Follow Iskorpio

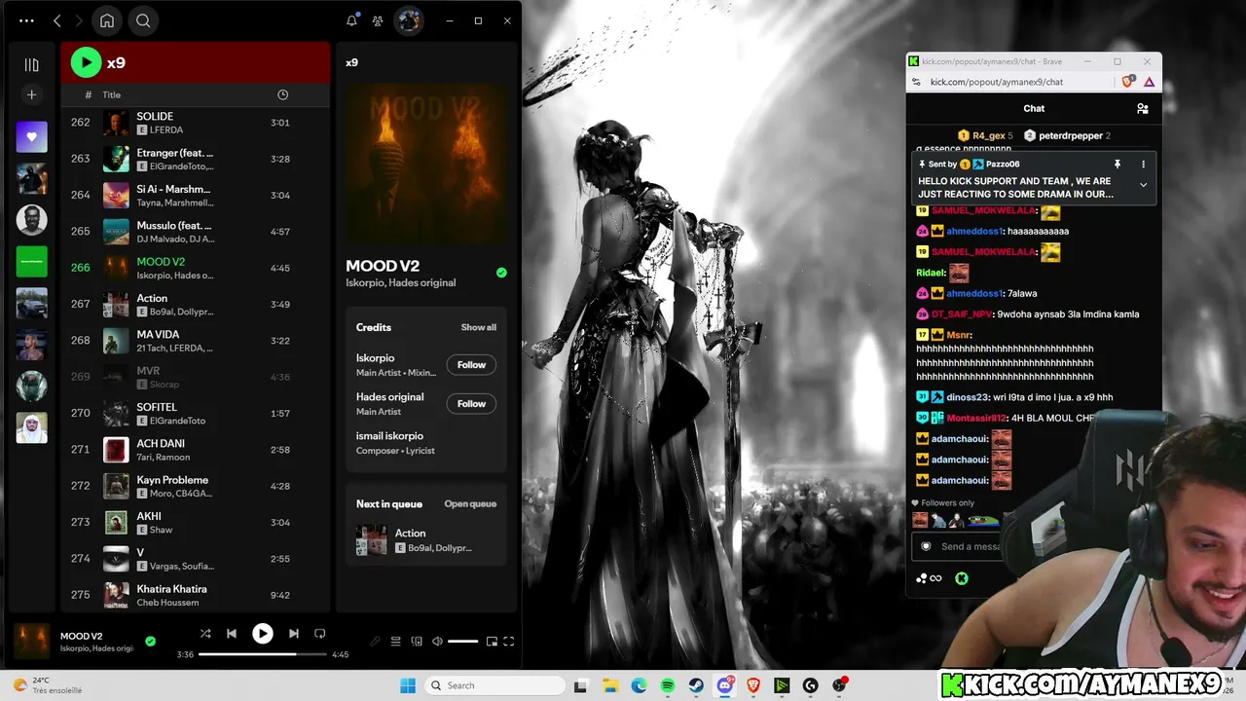[471, 365]
